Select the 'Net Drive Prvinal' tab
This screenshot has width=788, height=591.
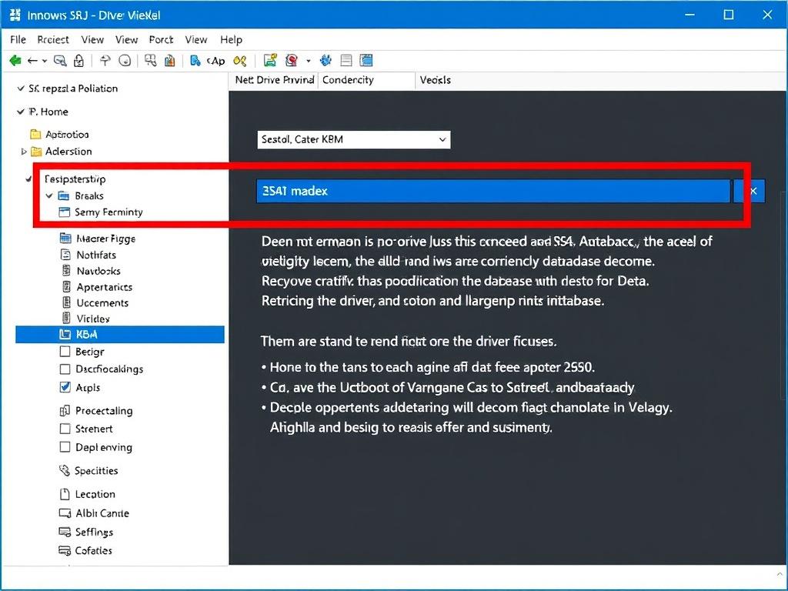click(275, 80)
